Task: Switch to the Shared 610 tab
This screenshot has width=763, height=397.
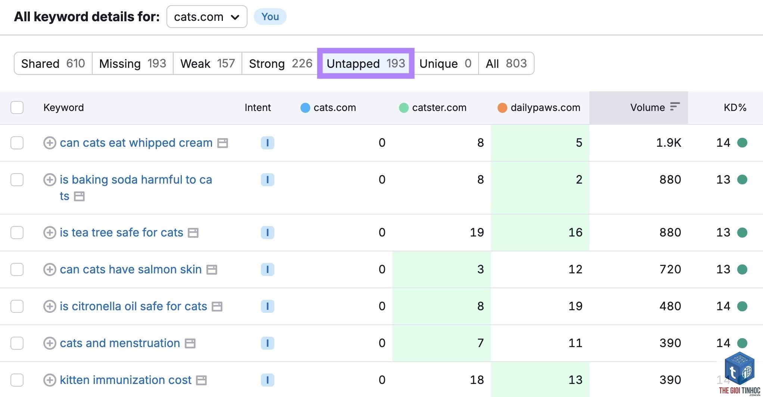Action: (x=53, y=63)
